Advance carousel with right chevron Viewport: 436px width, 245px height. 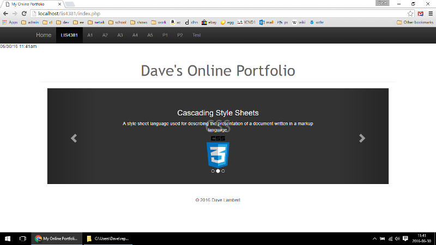(x=362, y=138)
